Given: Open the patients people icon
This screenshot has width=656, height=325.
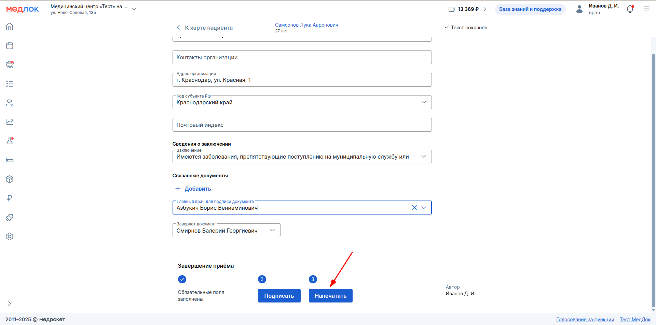Looking at the screenshot, I should click(x=10, y=103).
